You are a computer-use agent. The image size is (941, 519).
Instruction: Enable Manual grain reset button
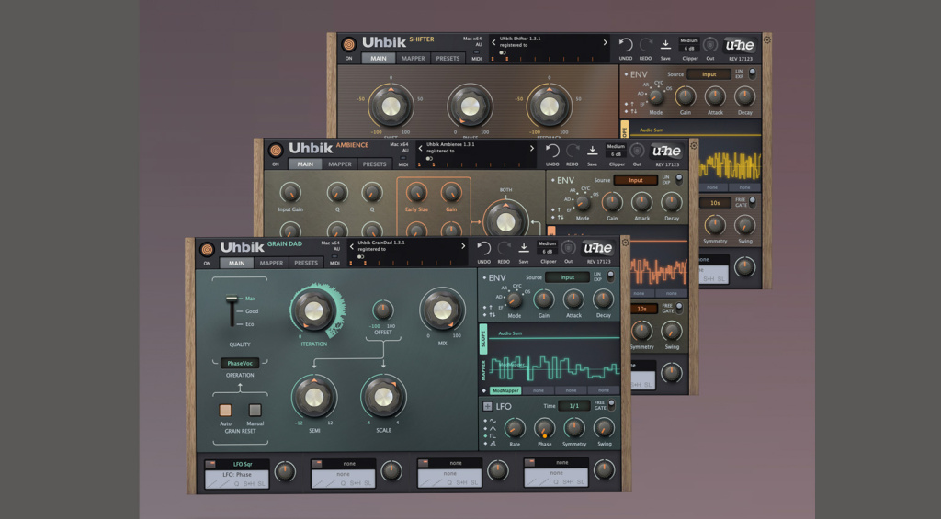[x=255, y=411]
